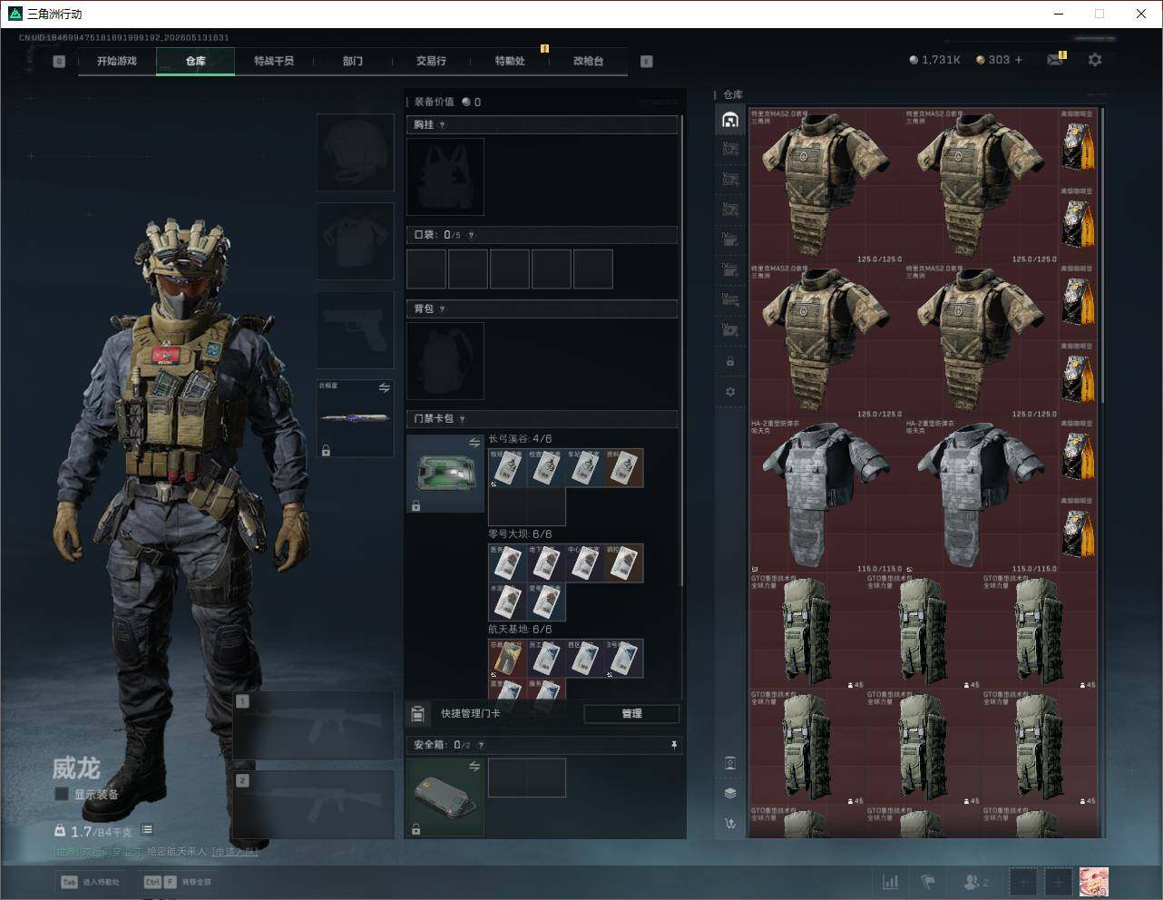Switch to the 特战干员 tab
The image size is (1163, 900).
click(274, 61)
